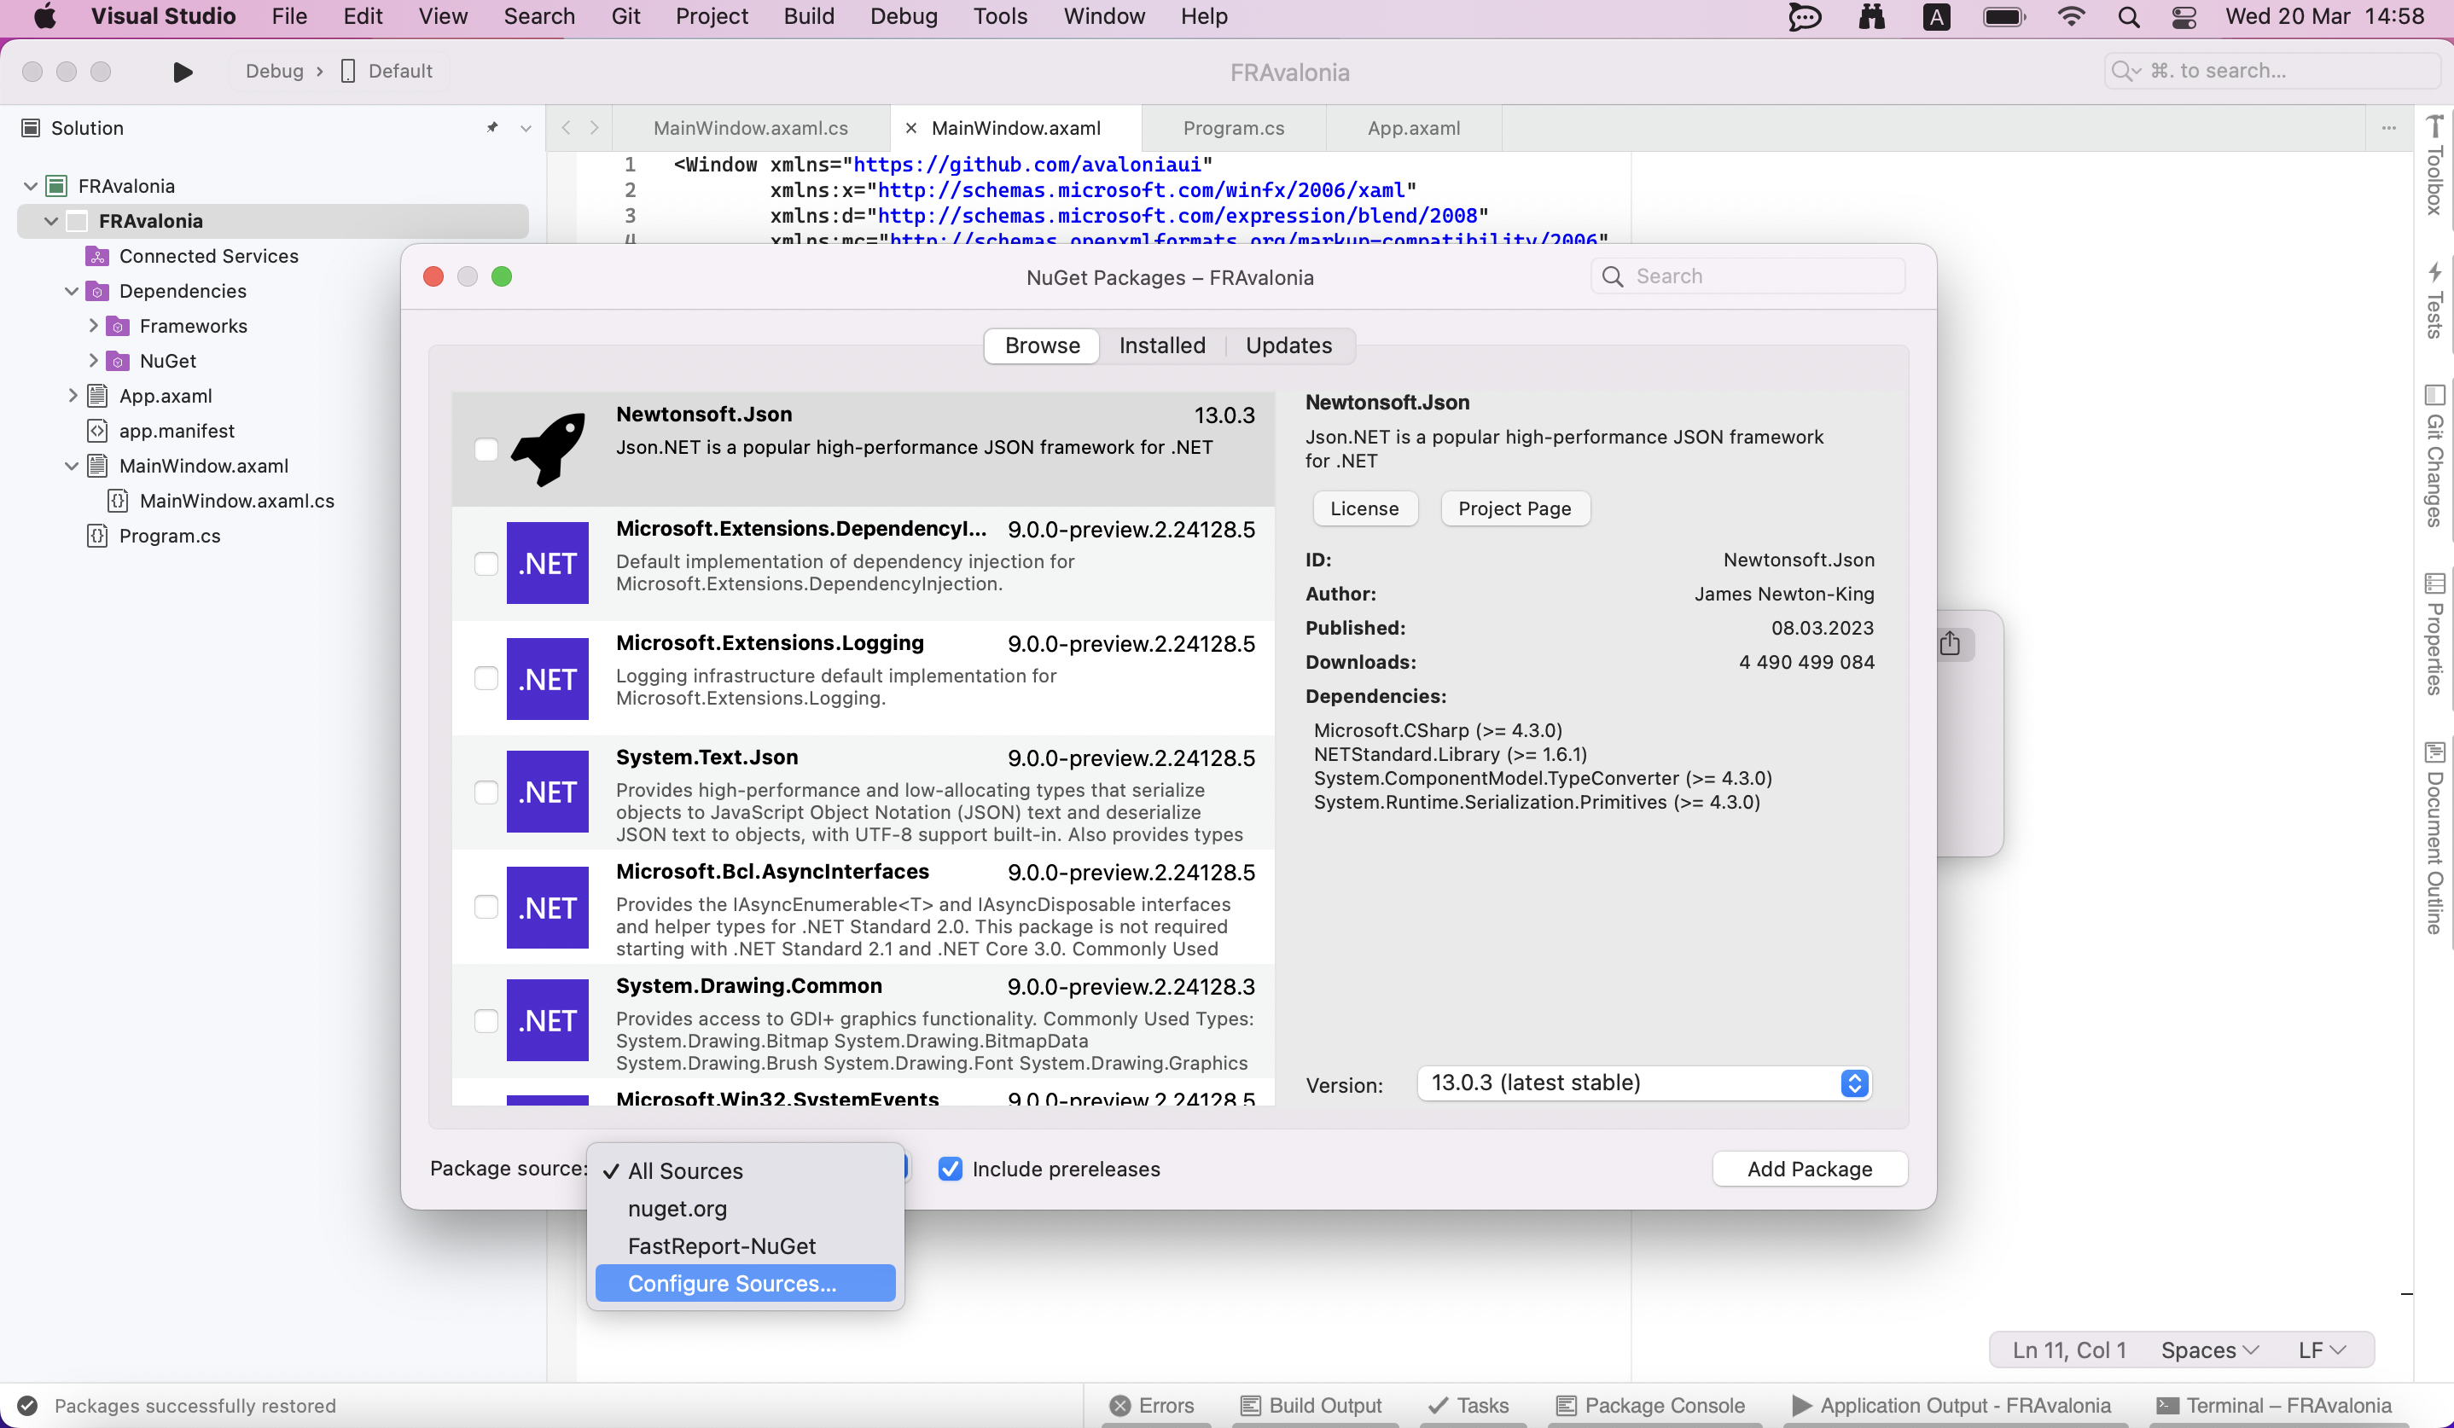
Task: Focus the NuGet package Search field
Action: pos(1749,276)
